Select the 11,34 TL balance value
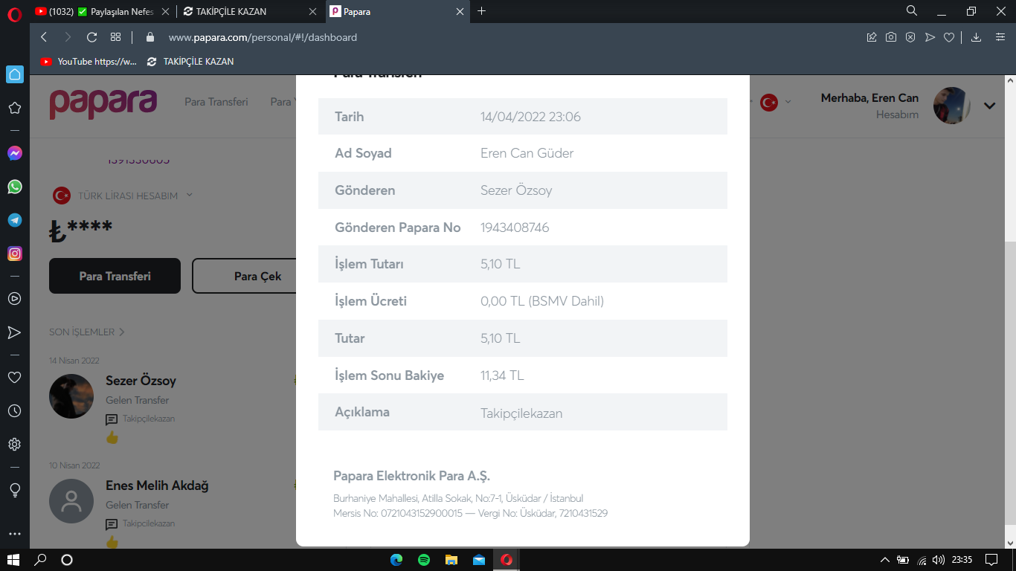Screen dimensions: 1016x571 (x=502, y=375)
